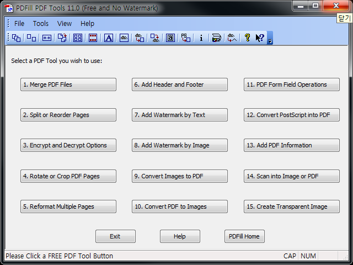Viewport: 353px width, 265px height.
Task: Click the Text Watermark 'A' toolbar icon
Action: (x=109, y=38)
